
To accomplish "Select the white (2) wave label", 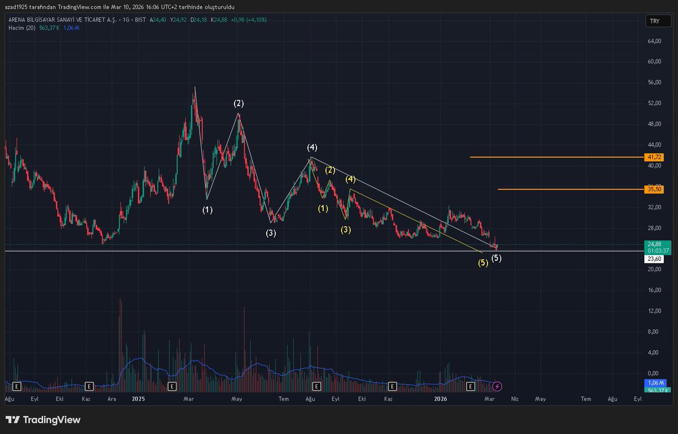I will tap(239, 103).
